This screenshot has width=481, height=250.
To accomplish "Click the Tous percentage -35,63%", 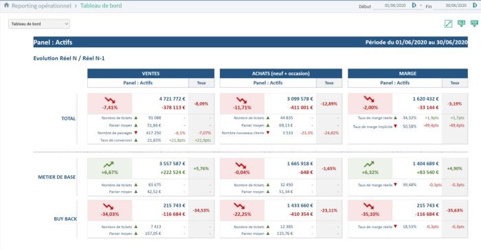I will (455, 210).
